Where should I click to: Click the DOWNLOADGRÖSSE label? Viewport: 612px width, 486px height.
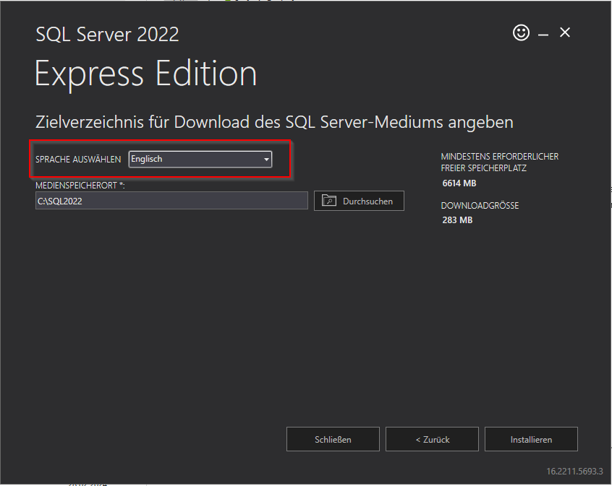click(480, 206)
